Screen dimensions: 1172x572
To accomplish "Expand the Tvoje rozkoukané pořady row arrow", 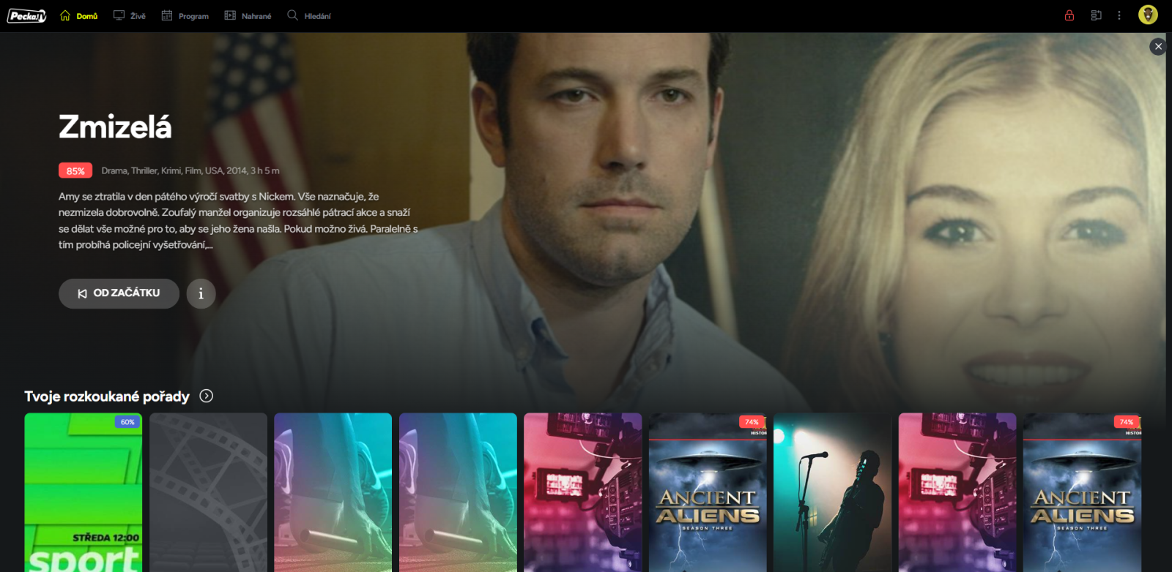I will 207,396.
